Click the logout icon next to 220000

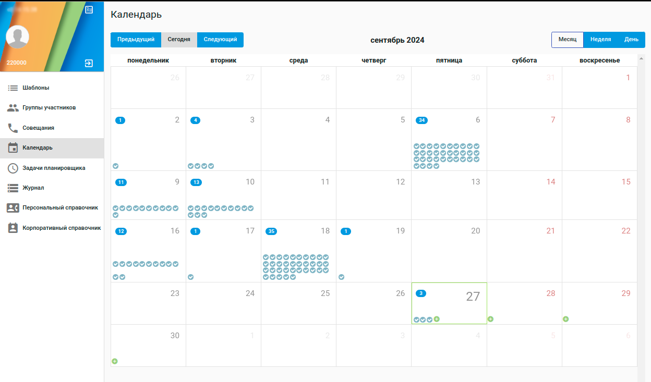[x=89, y=63]
